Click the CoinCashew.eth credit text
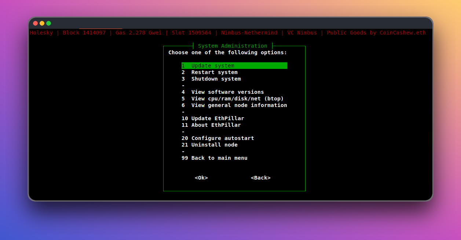This screenshot has width=461, height=240. pos(403,33)
